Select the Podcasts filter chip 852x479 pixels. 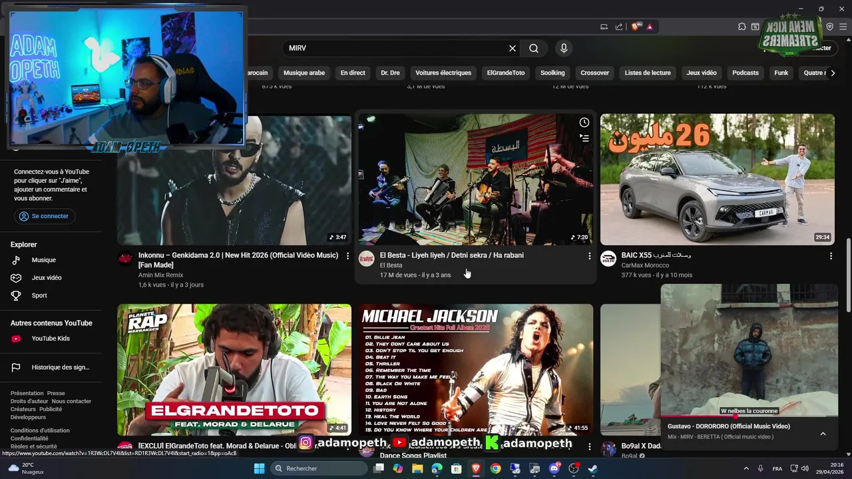tap(745, 73)
